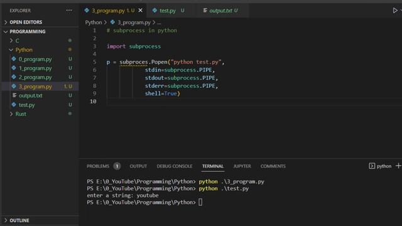Open the Explorer more actions ellipsis

click(x=69, y=11)
